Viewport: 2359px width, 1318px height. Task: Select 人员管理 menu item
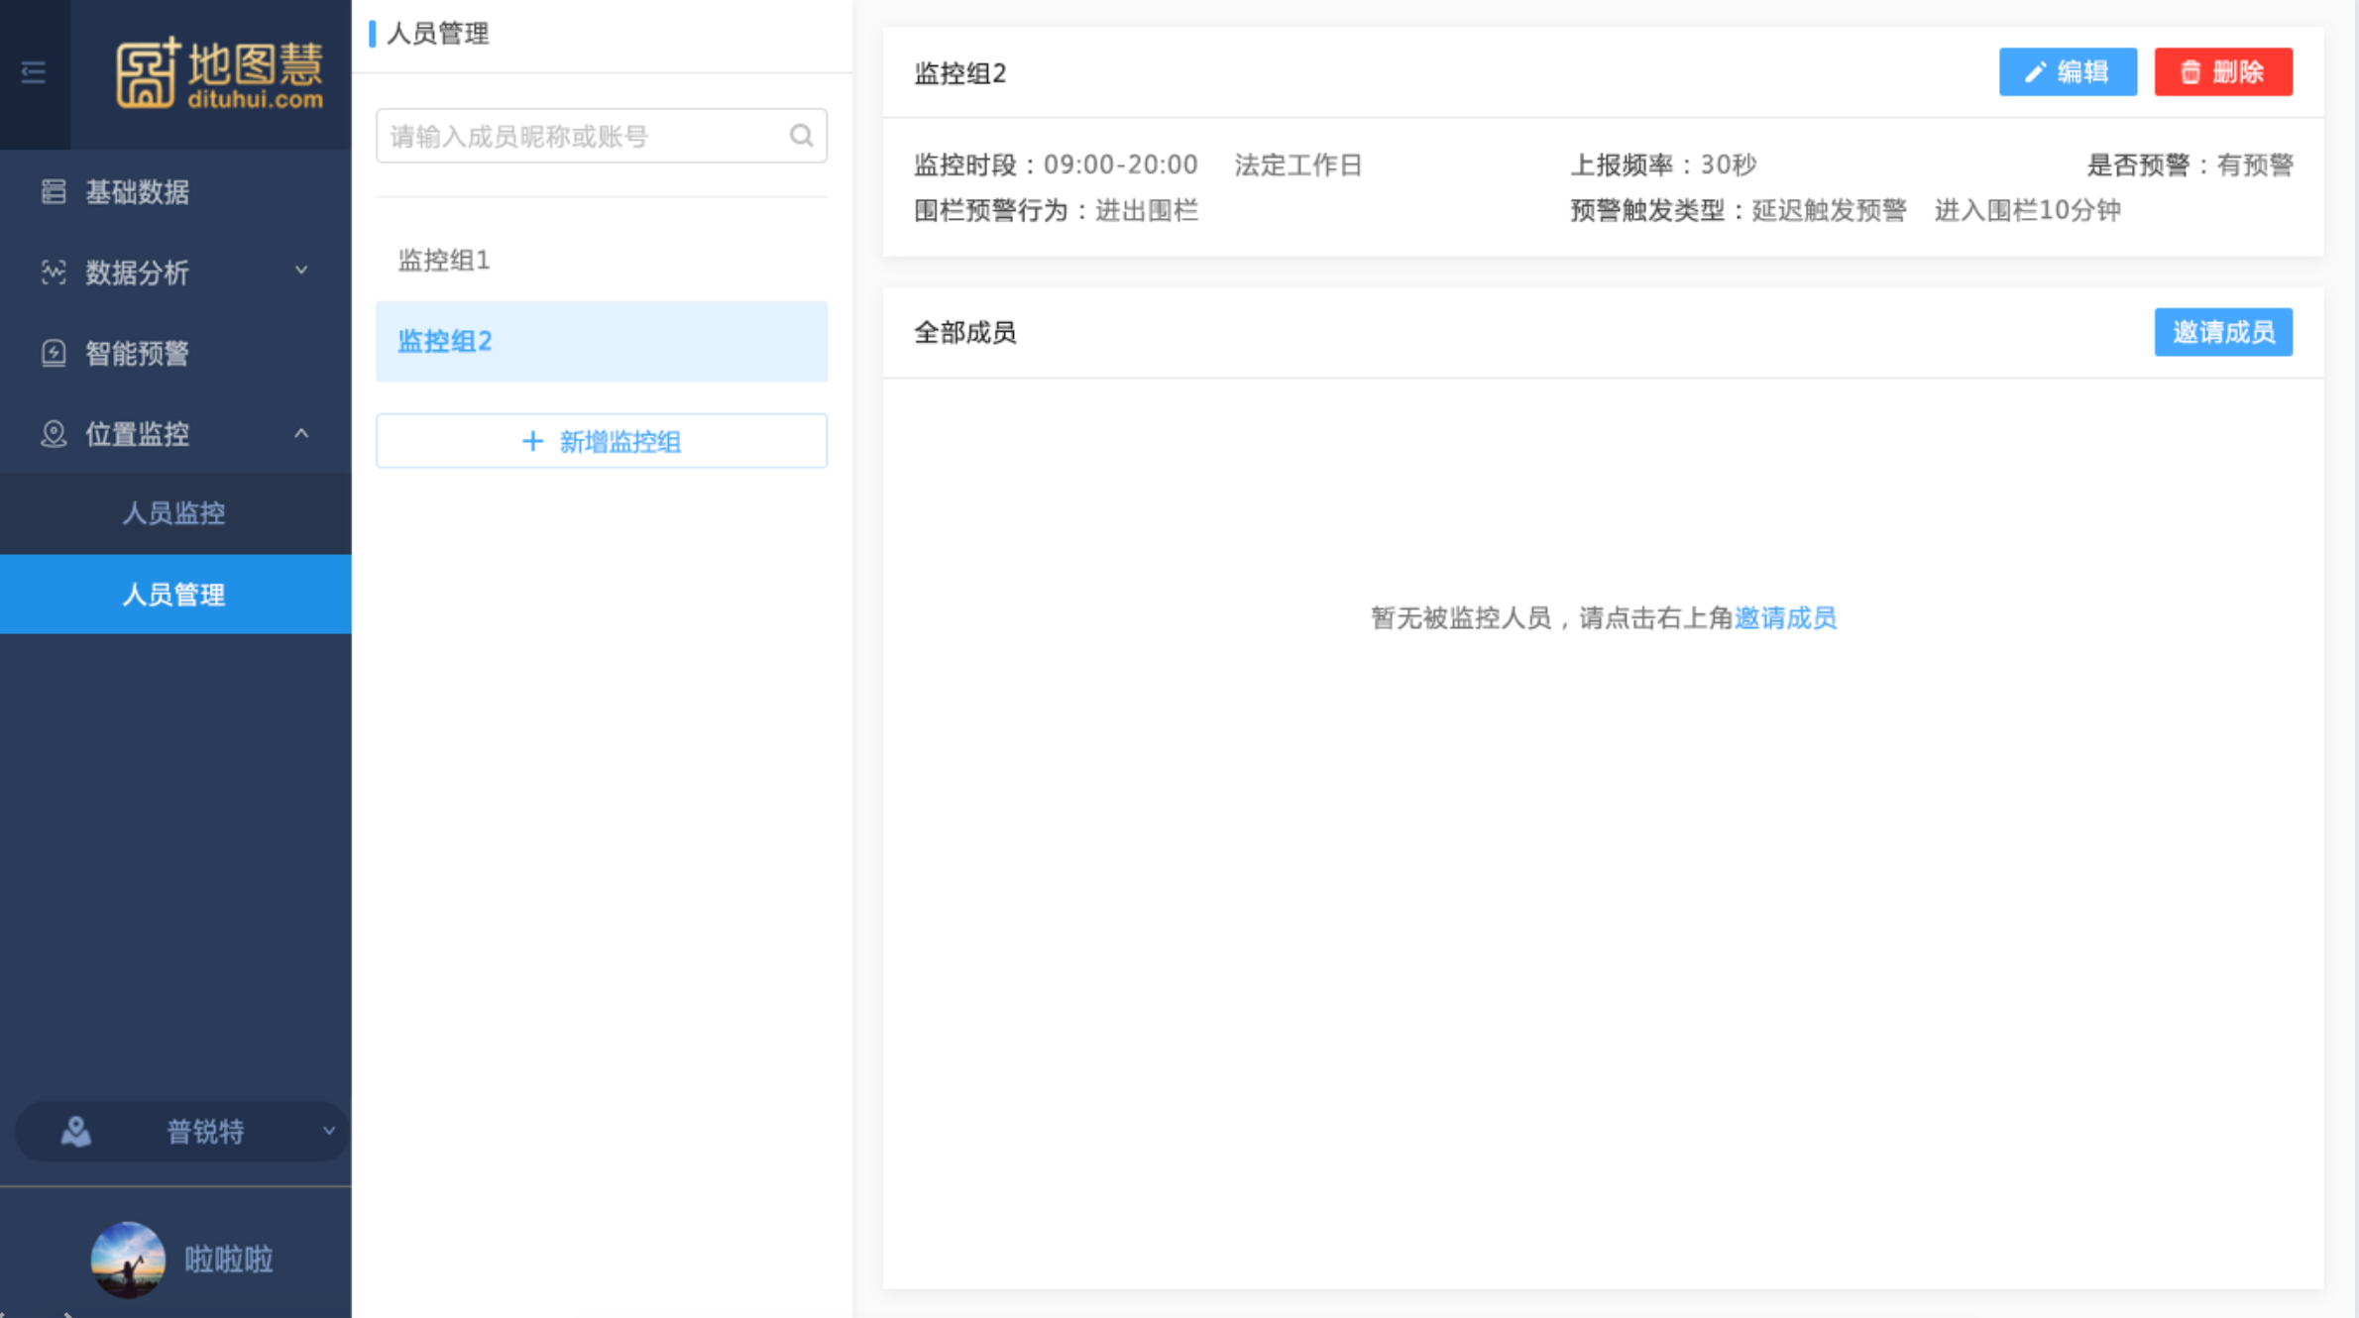(174, 595)
